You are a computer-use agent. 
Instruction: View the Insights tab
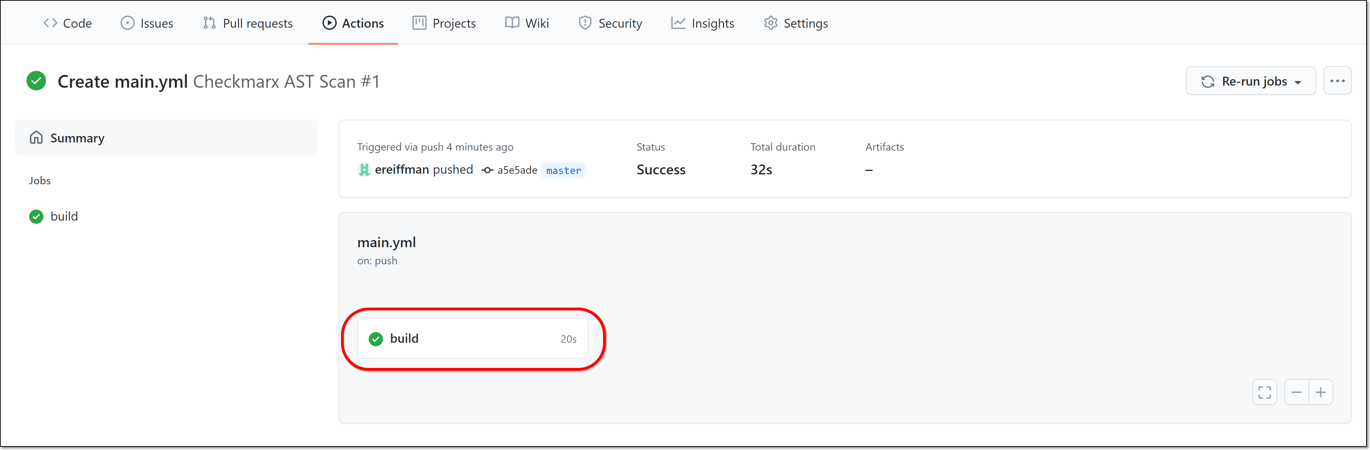pos(703,23)
